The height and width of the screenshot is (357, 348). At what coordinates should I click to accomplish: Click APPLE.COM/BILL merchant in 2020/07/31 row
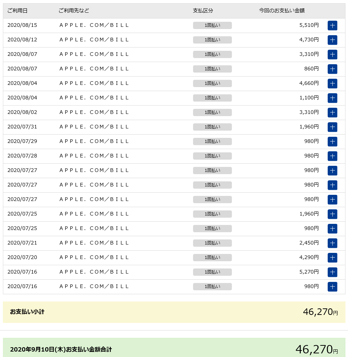[x=94, y=127]
